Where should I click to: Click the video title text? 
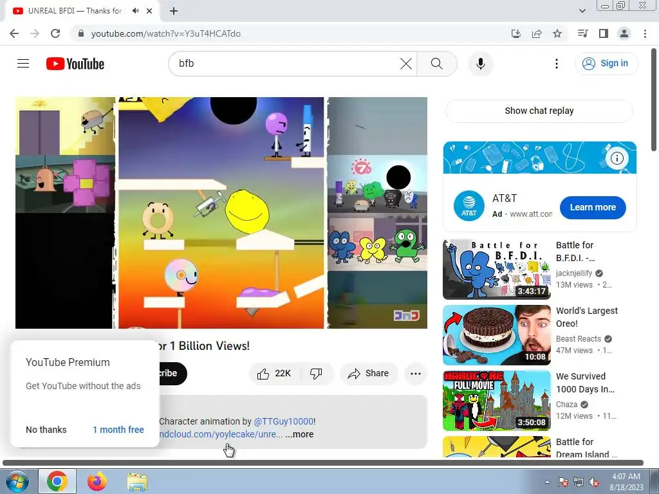pos(205,345)
